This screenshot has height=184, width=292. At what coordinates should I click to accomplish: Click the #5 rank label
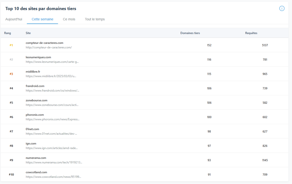pyautogui.click(x=11, y=103)
